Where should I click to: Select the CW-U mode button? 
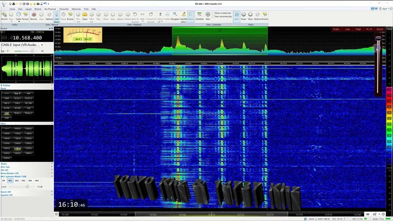tap(6, 103)
